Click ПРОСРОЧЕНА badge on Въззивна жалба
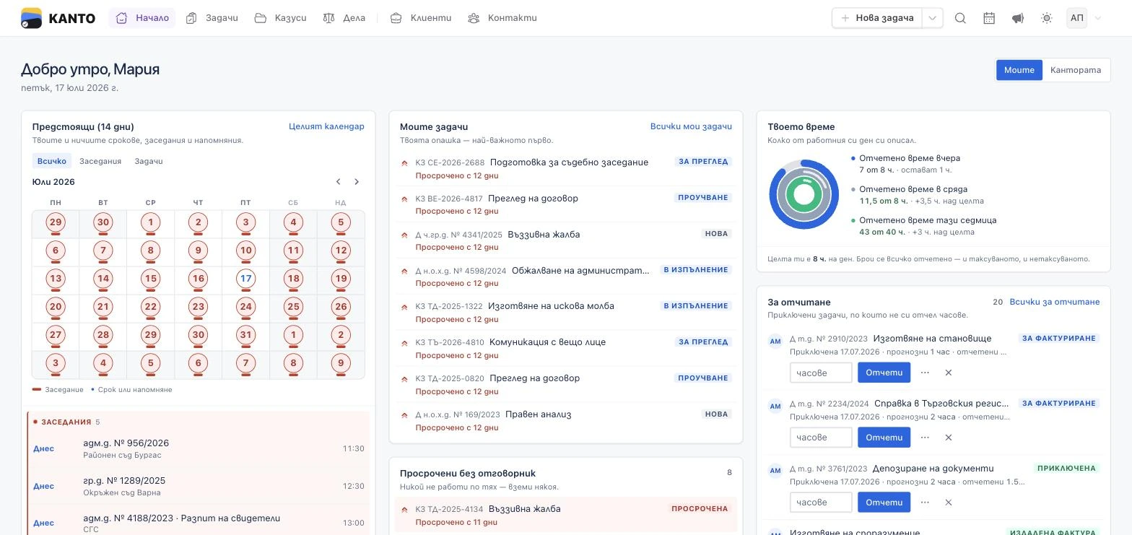 pos(700,509)
